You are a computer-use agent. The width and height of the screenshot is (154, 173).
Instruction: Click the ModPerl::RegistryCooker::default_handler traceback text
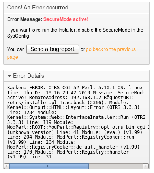tap(62, 147)
